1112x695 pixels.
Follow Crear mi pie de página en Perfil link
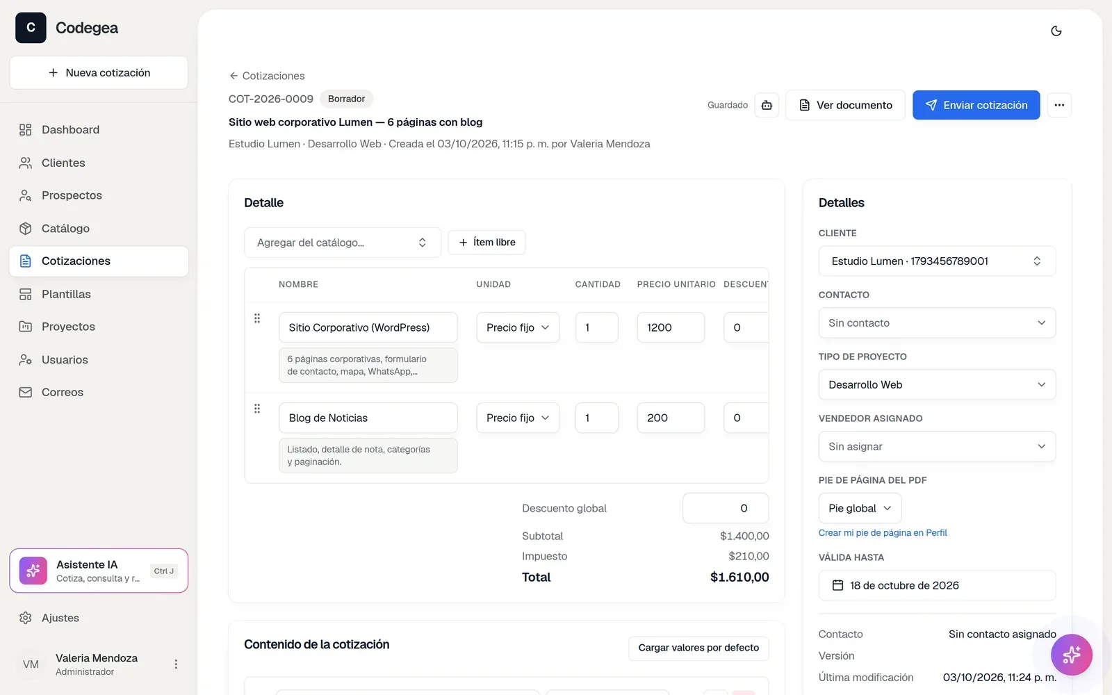(883, 533)
